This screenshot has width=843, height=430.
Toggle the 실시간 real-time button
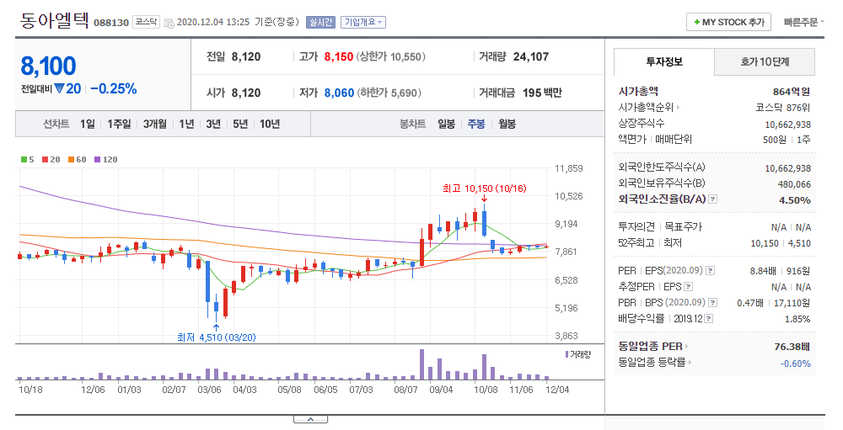point(320,22)
